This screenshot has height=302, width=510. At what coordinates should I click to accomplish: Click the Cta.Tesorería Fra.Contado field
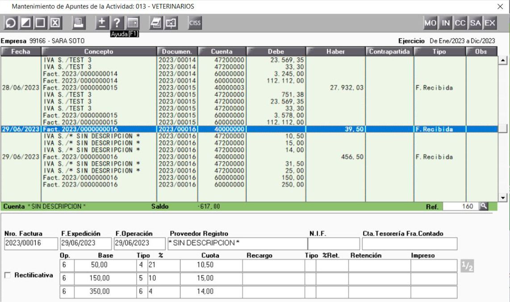click(x=410, y=244)
